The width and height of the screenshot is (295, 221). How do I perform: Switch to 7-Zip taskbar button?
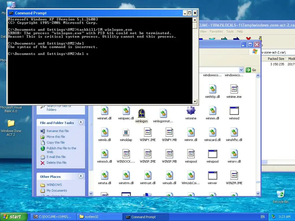tap(54, 217)
